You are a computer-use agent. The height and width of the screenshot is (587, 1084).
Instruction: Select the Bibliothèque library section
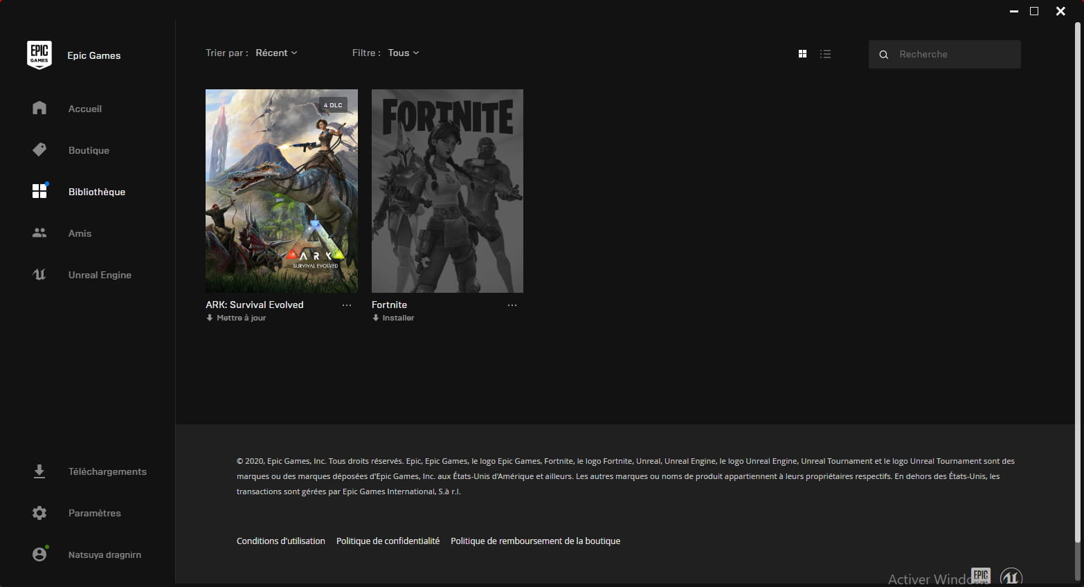(96, 192)
